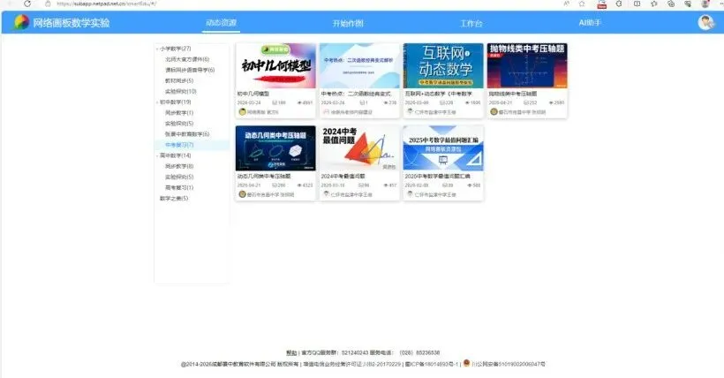
Task: Select 同步教学(8) under 高中数学
Action: click(x=179, y=166)
